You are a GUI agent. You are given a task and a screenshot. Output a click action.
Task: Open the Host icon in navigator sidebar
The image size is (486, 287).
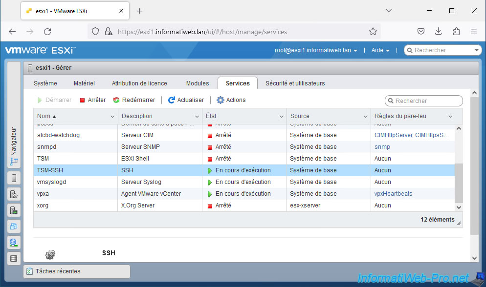point(14,178)
